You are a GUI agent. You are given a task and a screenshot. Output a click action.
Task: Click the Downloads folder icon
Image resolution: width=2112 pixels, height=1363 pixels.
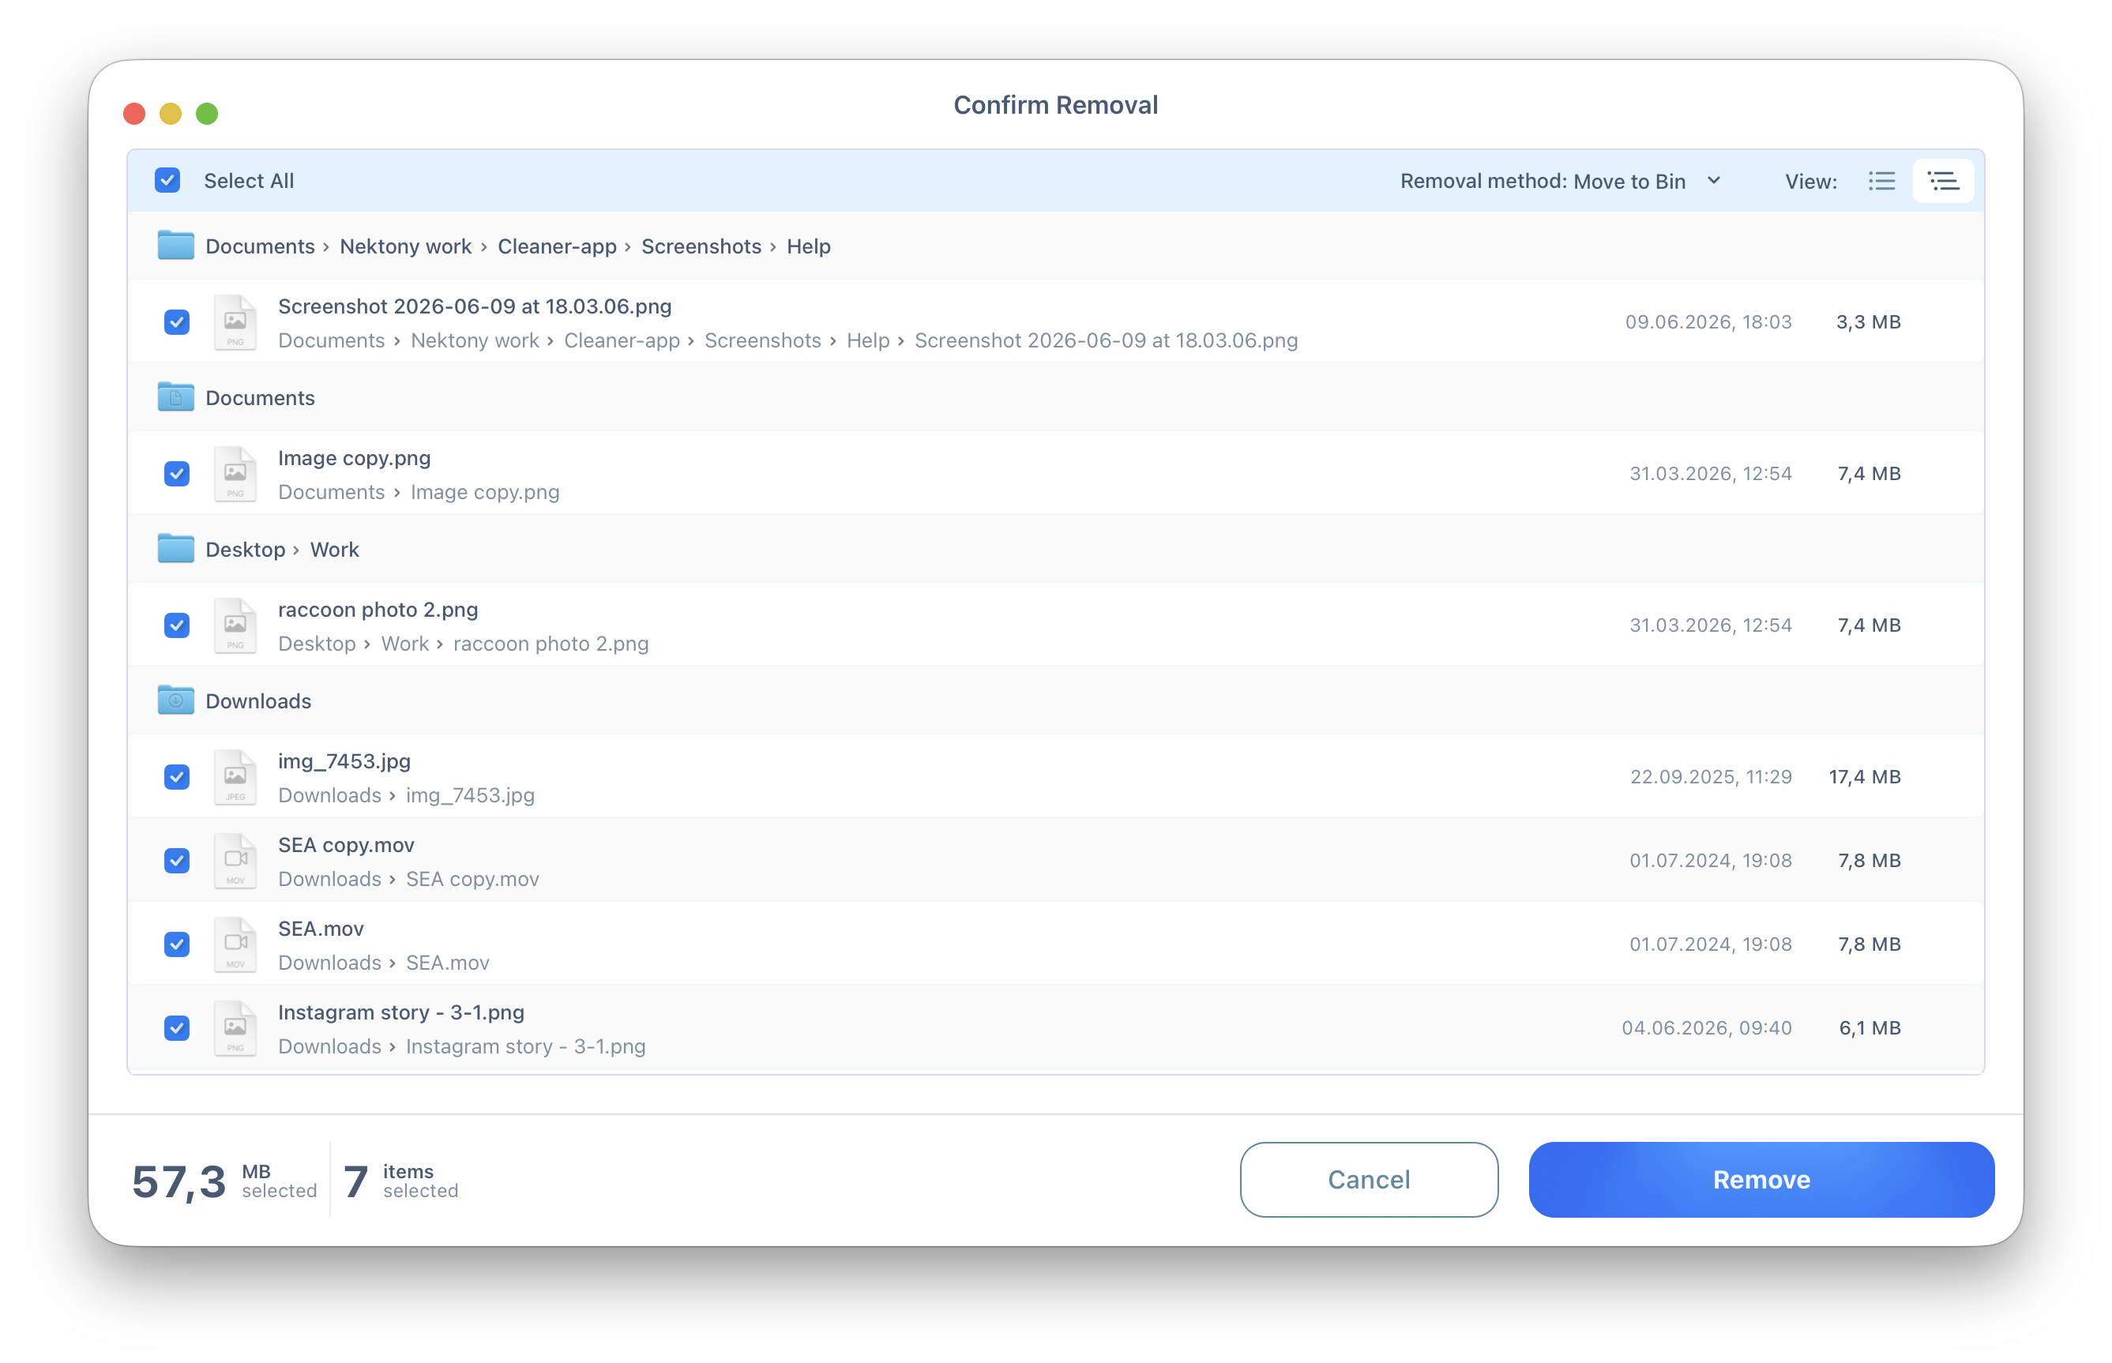point(175,700)
